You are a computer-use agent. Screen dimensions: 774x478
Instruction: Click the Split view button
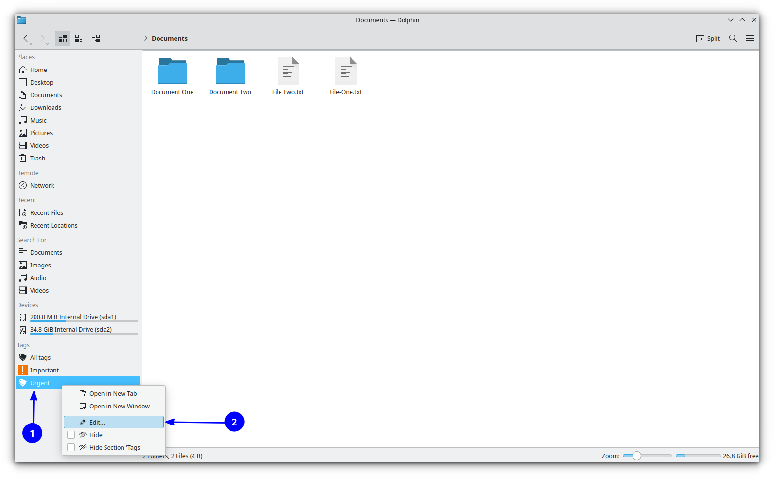[707, 38]
